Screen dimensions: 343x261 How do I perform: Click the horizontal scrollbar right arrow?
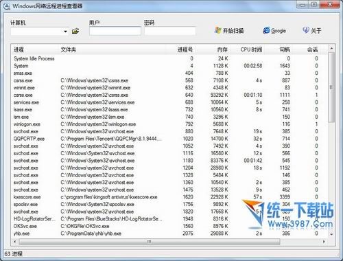click(324, 242)
